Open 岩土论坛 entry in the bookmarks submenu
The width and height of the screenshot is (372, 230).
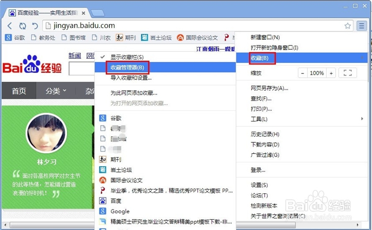[x=165, y=170]
